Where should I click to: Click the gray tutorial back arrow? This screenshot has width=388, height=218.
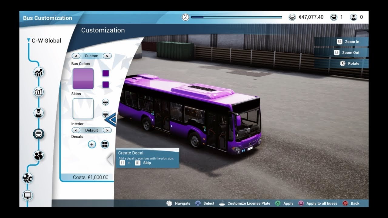point(110,159)
